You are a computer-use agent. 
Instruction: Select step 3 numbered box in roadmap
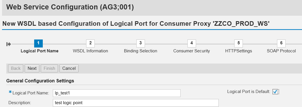click(141, 43)
